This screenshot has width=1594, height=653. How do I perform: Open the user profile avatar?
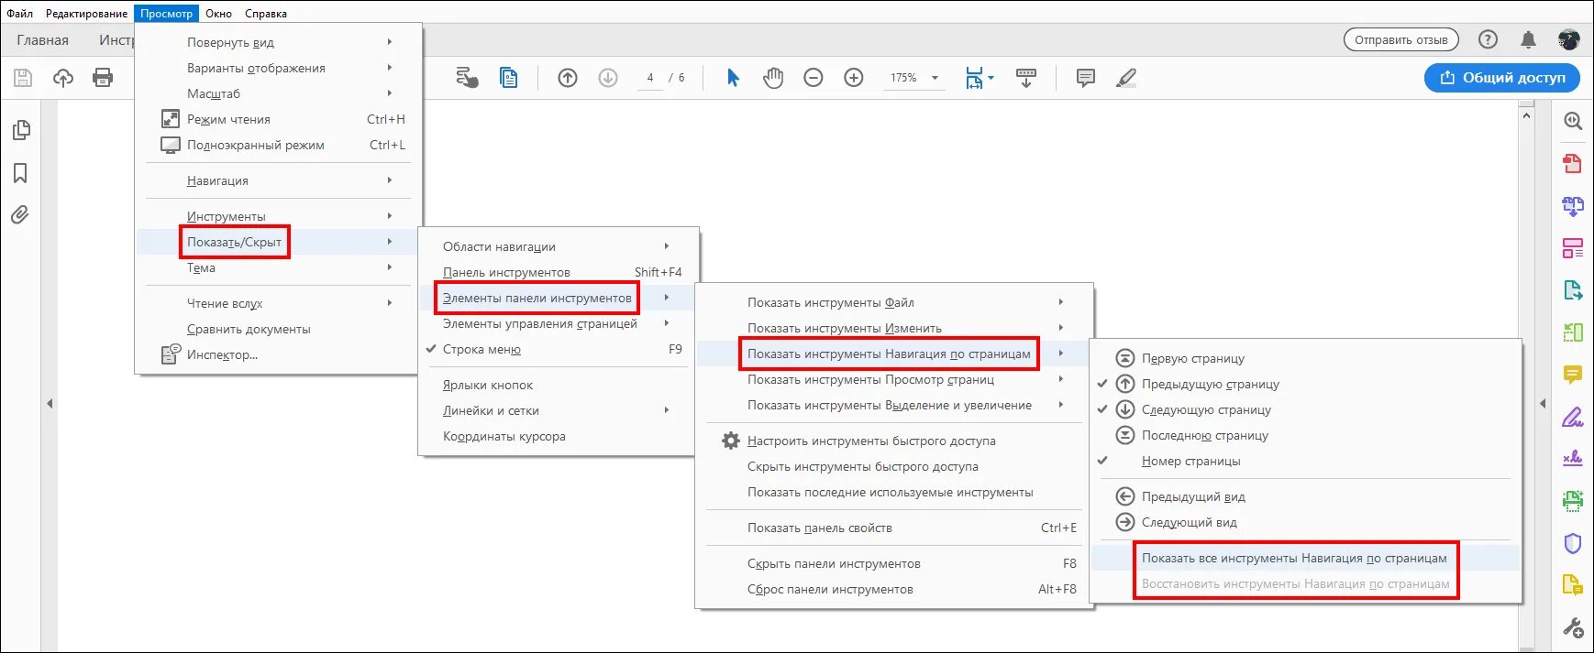pyautogui.click(x=1569, y=39)
